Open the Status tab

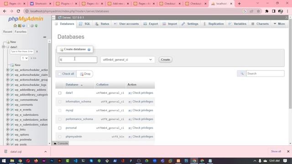pos(102,24)
